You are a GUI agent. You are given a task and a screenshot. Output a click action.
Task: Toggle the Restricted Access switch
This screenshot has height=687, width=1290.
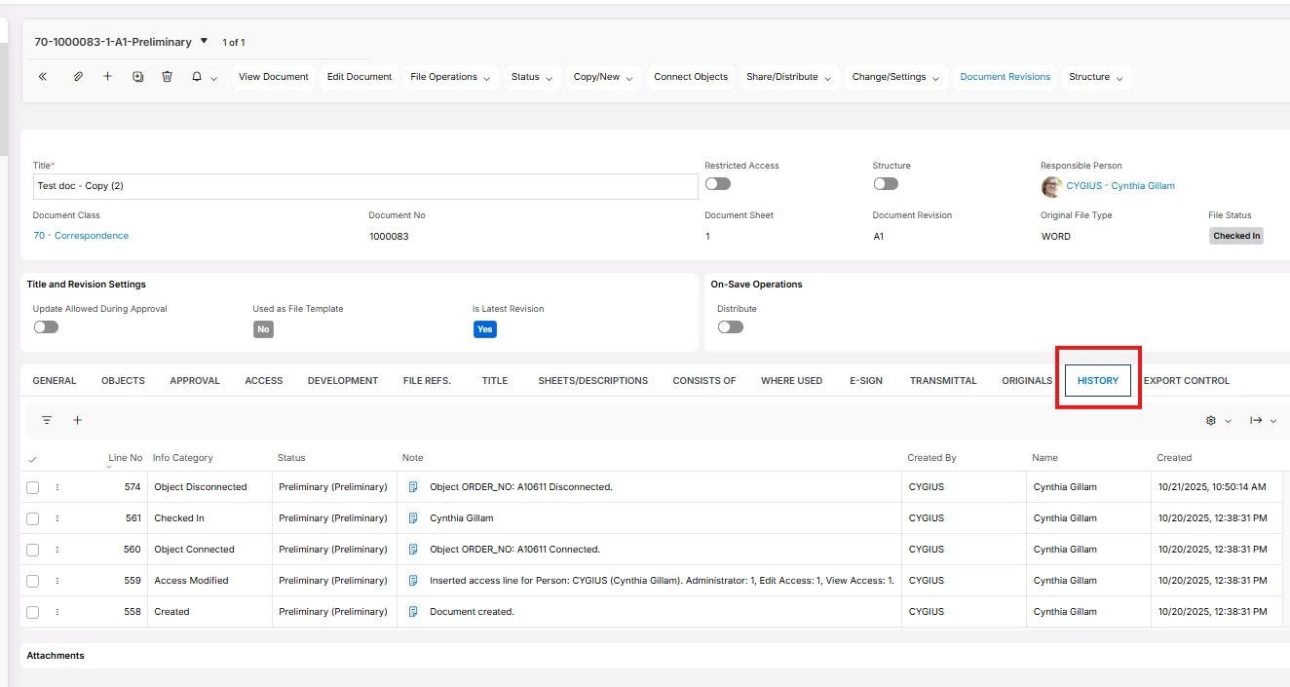coord(717,184)
